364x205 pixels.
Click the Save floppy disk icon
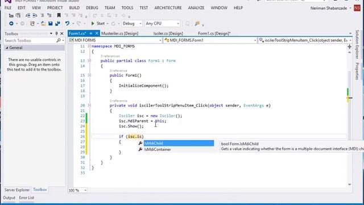(x=51, y=23)
